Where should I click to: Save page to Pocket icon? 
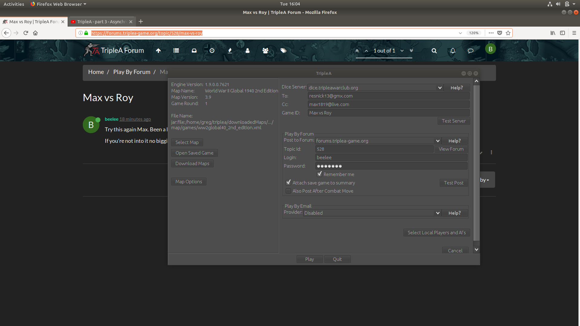click(x=500, y=33)
